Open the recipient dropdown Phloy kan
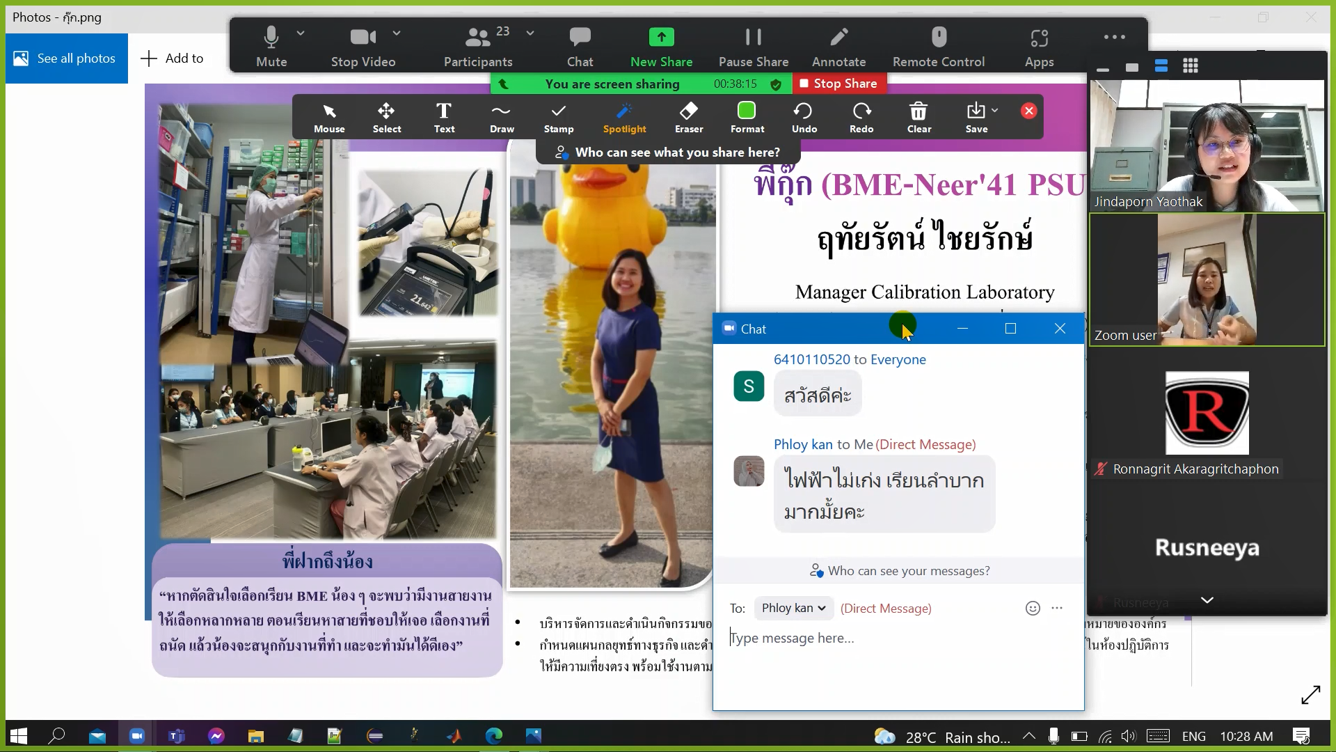 [793, 608]
